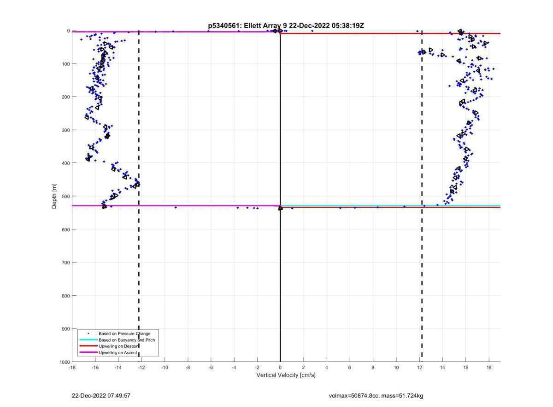Click x-axis tick label '4'
Screen dimensions: 553x407
tap(327, 367)
